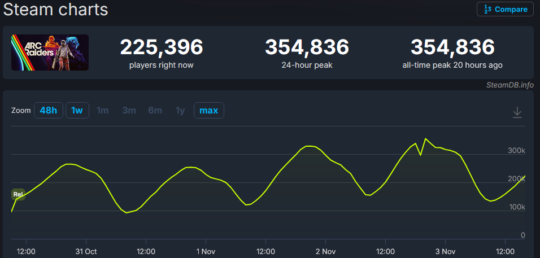Choose the 3m zoom option

point(129,111)
